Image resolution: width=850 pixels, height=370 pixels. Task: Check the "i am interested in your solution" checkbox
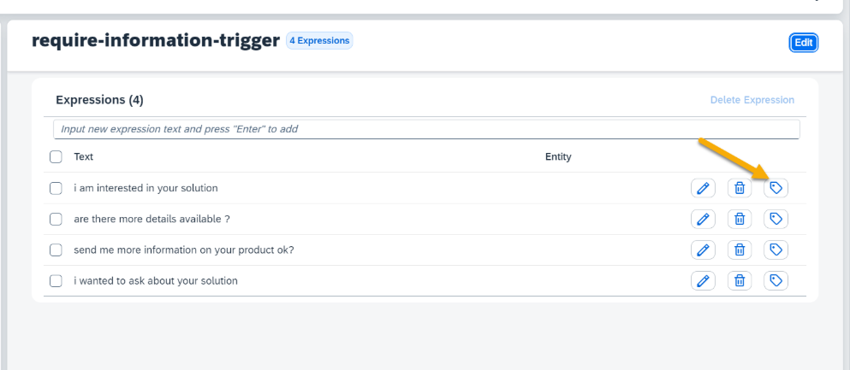(x=56, y=188)
